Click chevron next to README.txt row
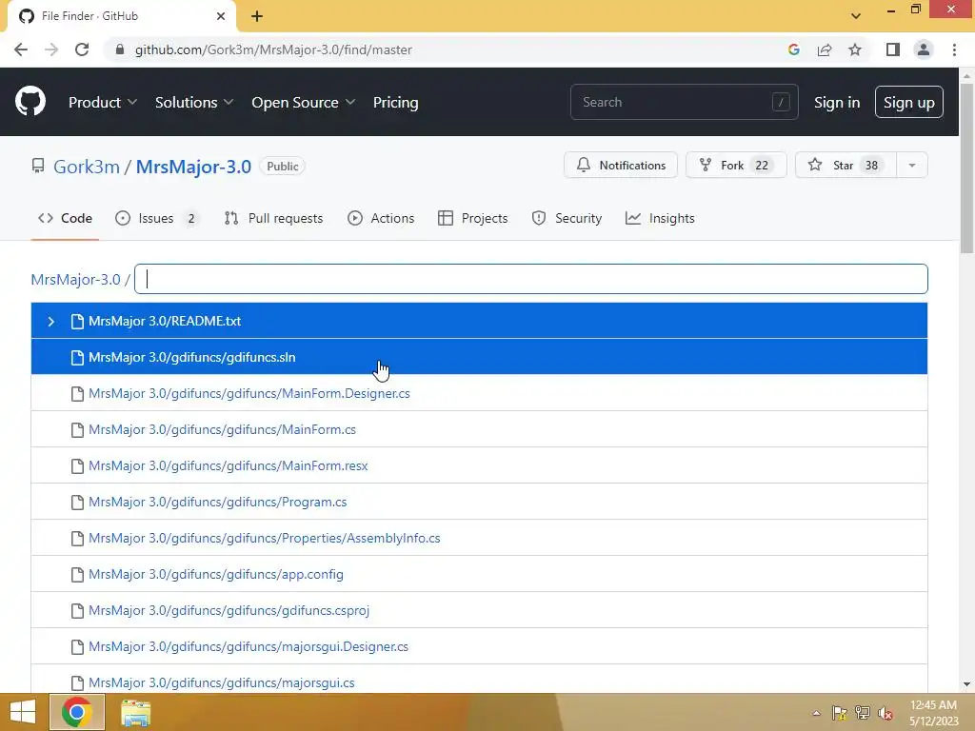 click(51, 322)
